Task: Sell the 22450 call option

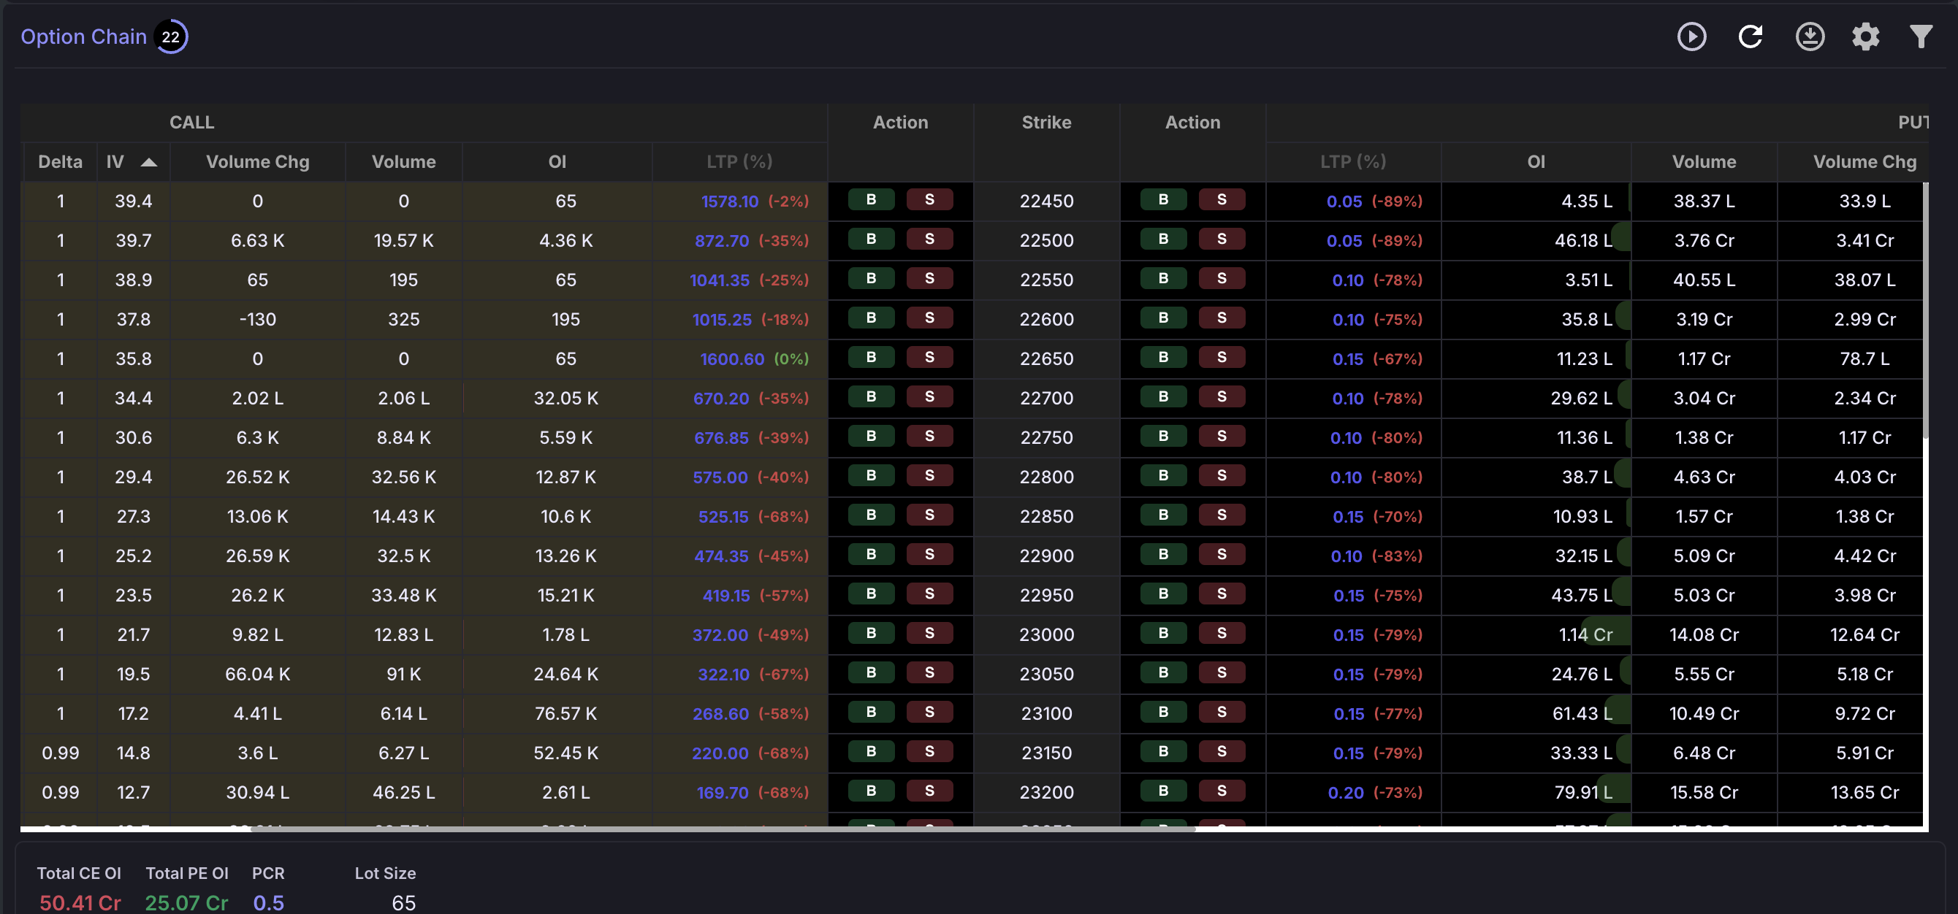Action: (x=929, y=200)
